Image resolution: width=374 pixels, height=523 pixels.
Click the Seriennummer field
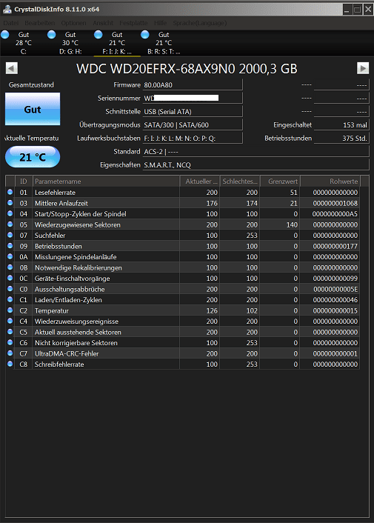[193, 98]
